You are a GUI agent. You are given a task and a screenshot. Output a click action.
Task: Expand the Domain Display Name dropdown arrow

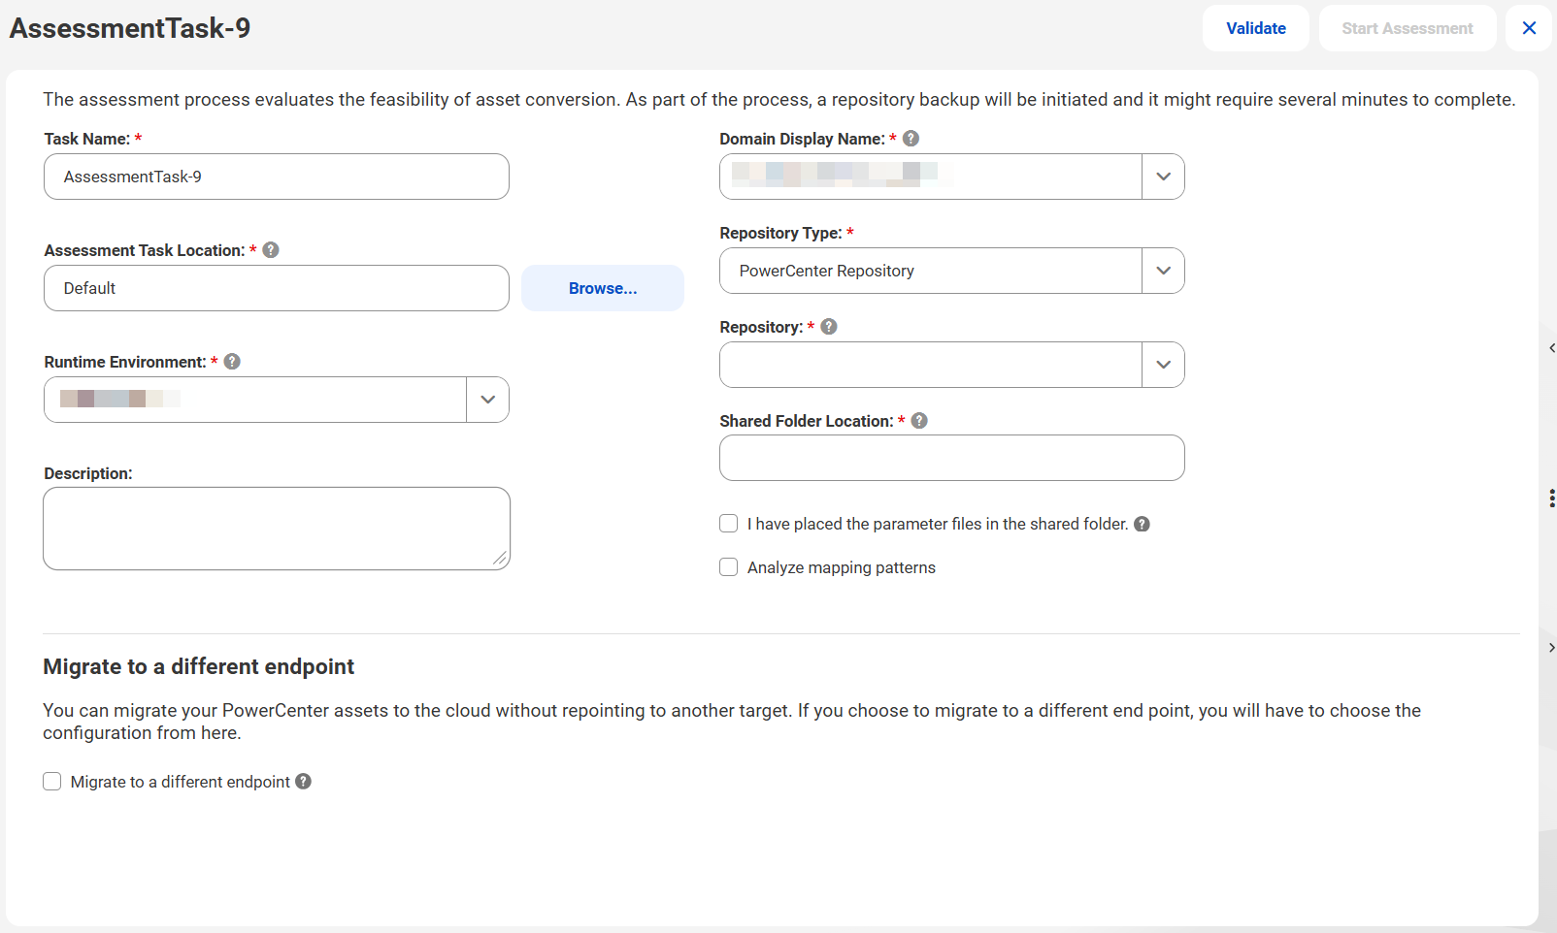pyautogui.click(x=1163, y=177)
